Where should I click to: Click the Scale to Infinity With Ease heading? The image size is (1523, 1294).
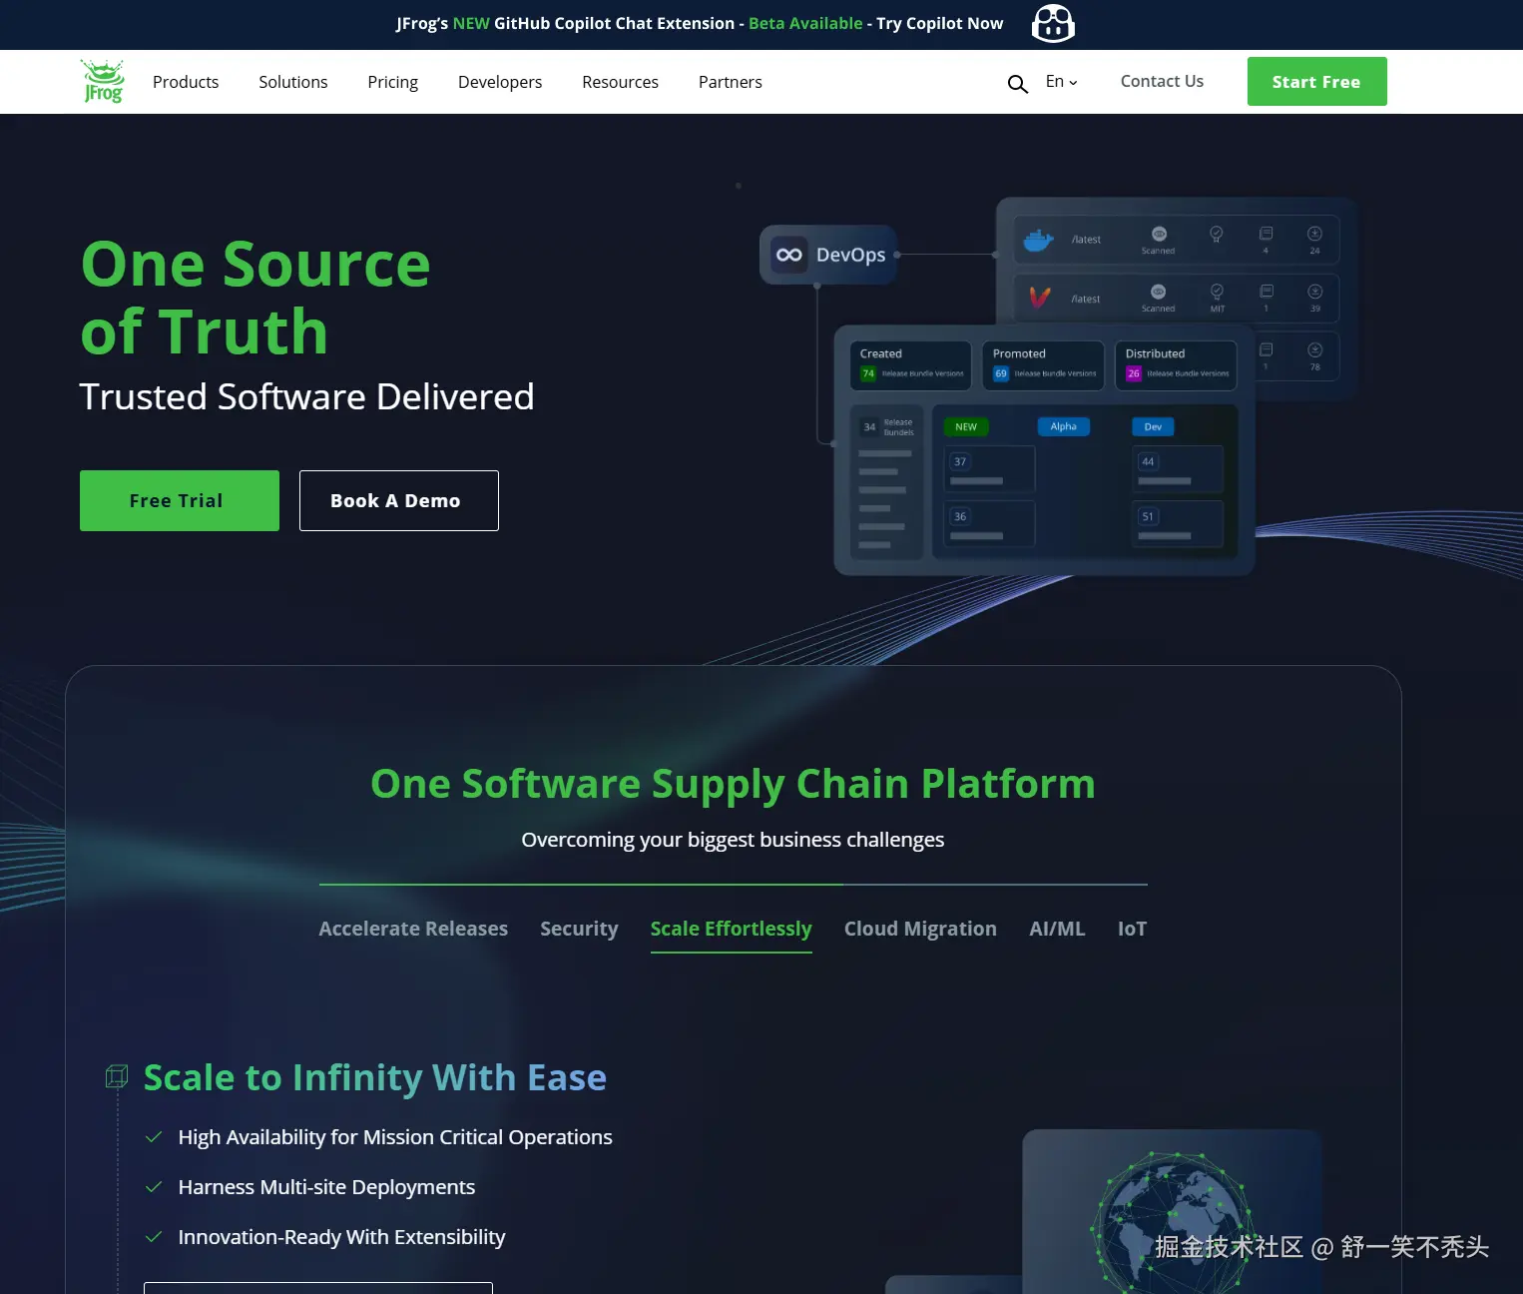pyautogui.click(x=375, y=1077)
